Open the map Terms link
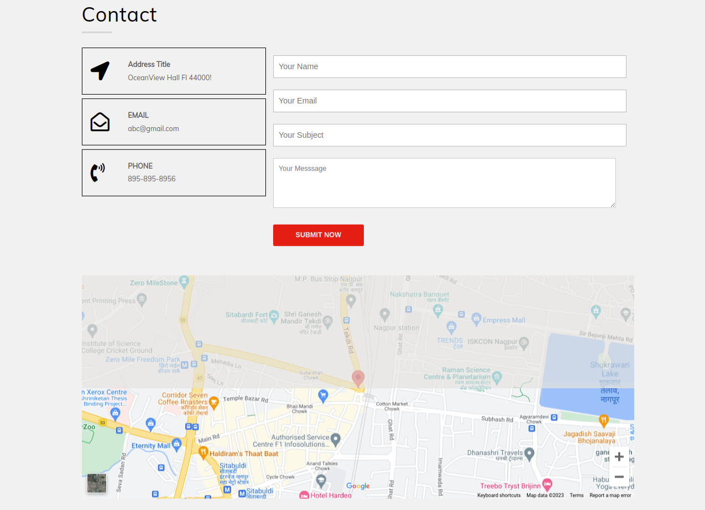The image size is (705, 510). click(577, 496)
